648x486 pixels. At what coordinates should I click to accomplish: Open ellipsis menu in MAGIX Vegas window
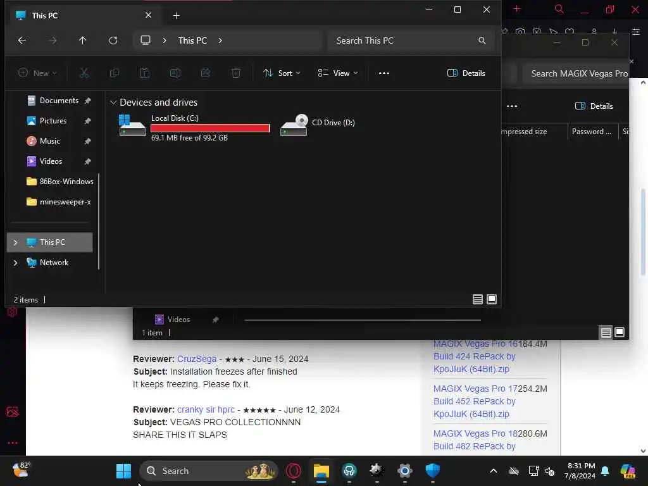coord(512,106)
